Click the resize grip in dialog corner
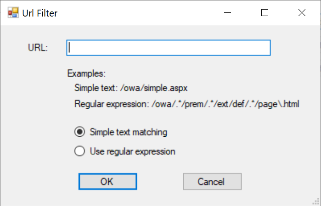This screenshot has height=206, width=321. point(316,201)
